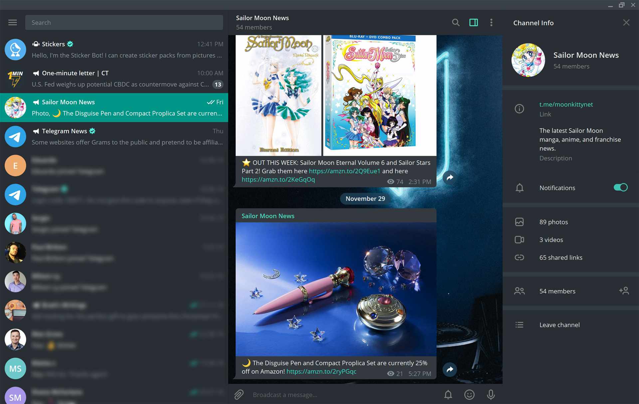This screenshot has height=404, width=639.
Task: Add member to channel icon
Action: coord(624,291)
